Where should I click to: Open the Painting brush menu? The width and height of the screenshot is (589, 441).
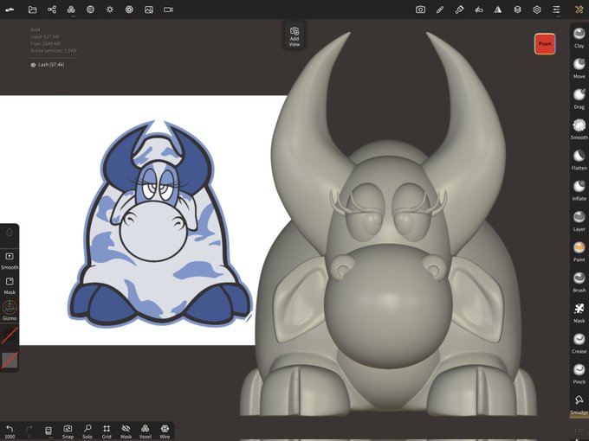pyautogui.click(x=459, y=10)
